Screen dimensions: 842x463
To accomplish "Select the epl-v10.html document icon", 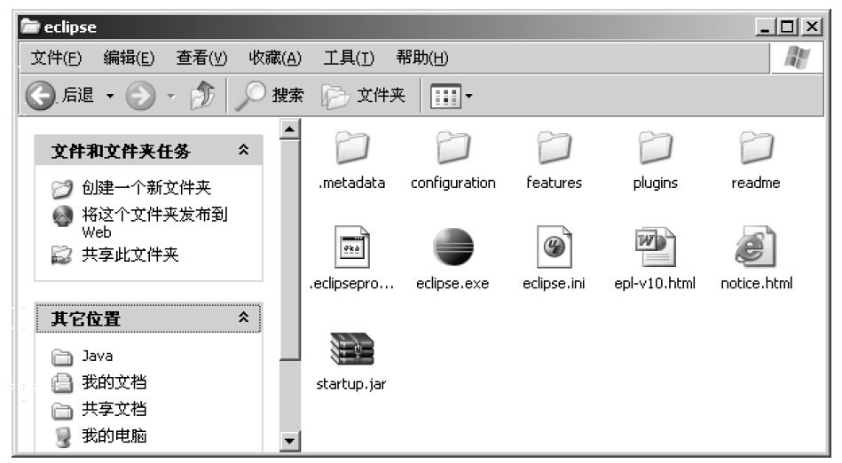I will (655, 247).
